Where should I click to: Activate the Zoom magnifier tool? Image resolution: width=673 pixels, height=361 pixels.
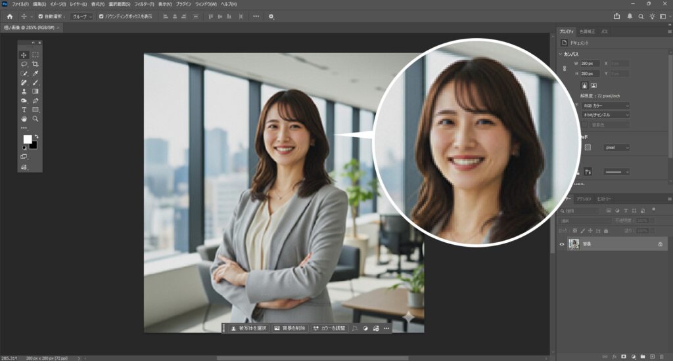[x=35, y=119]
